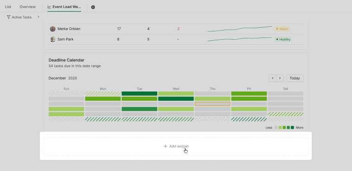The image size is (352, 171).
Task: Click the Mon column header
Action: tap(103, 89)
